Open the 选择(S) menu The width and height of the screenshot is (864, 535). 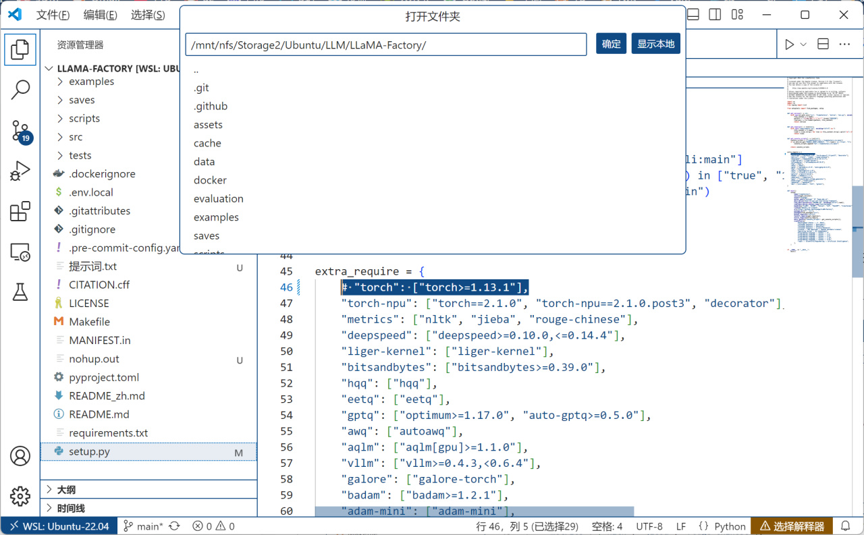(x=147, y=15)
